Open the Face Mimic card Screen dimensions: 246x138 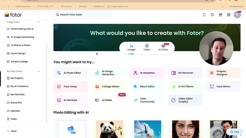coord(224,87)
